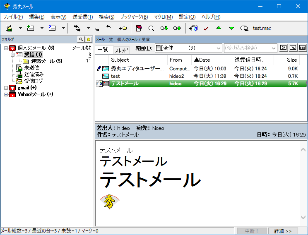Click the @ address view button
Image resolution: width=308 pixels, height=235 pixels.
click(283, 48)
